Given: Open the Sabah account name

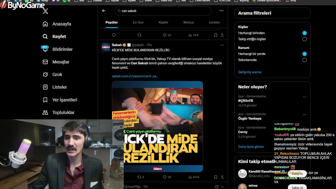Looking at the screenshot, I should pos(117,45).
